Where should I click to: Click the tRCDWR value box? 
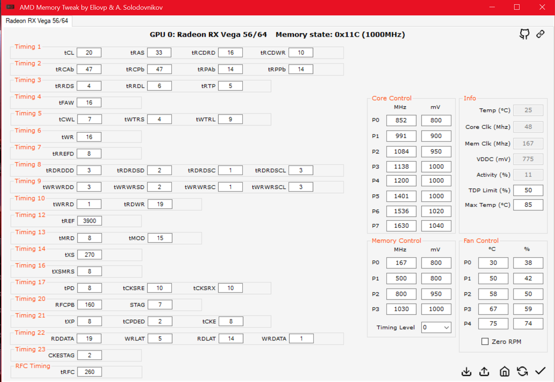point(301,53)
